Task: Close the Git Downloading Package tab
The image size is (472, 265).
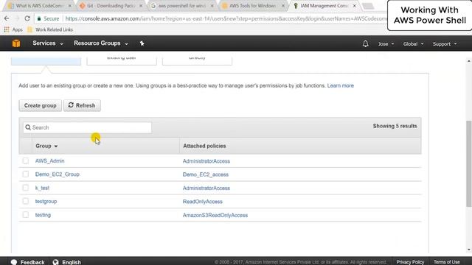Action: pyautogui.click(x=141, y=6)
